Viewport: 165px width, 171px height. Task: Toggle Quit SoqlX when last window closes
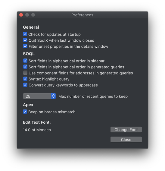[x=25, y=40]
